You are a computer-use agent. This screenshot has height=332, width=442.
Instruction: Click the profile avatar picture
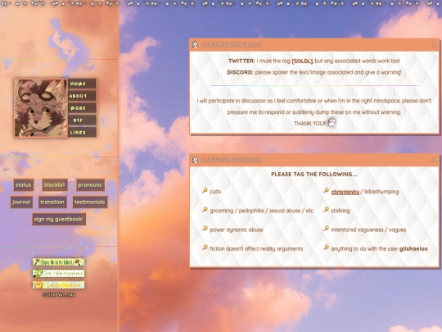click(x=41, y=108)
